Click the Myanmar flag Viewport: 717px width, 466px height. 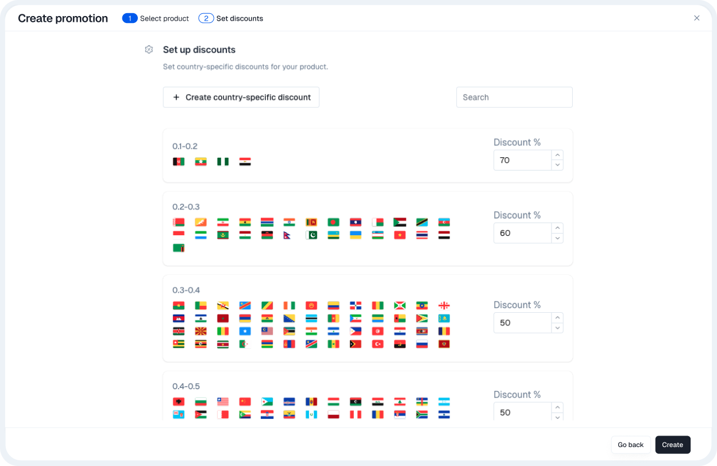[201, 161]
